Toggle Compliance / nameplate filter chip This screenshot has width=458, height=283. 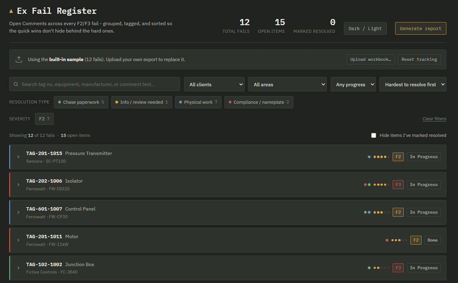(259, 102)
